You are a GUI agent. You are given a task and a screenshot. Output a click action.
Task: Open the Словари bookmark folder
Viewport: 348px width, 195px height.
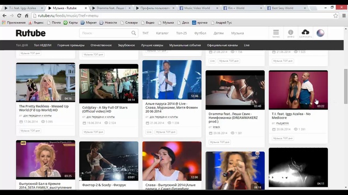point(129,23)
